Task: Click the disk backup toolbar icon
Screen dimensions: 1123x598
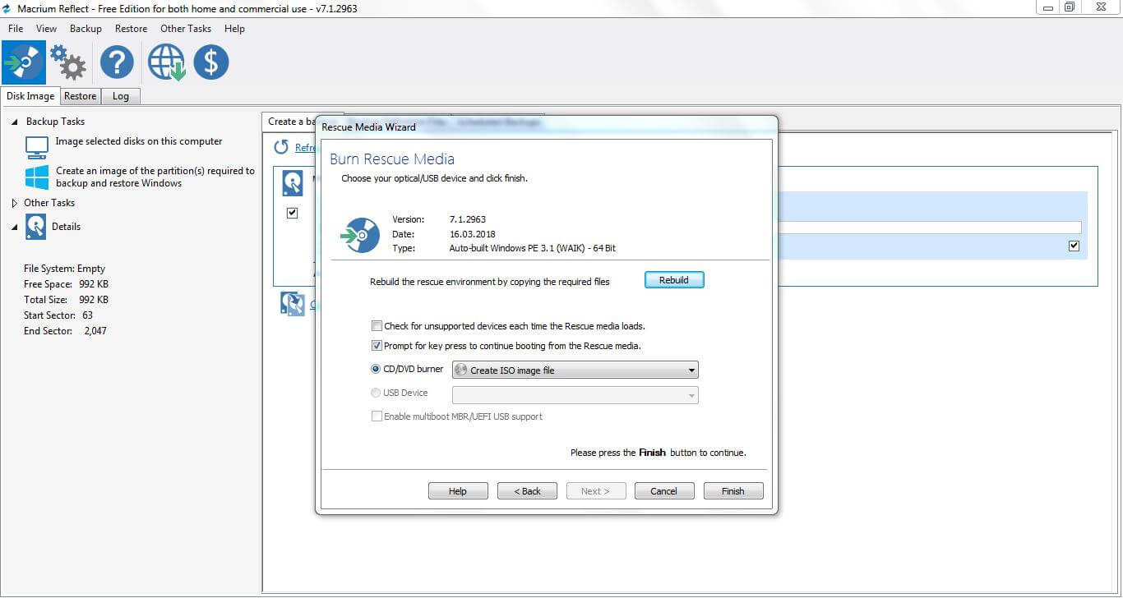Action: click(x=24, y=62)
